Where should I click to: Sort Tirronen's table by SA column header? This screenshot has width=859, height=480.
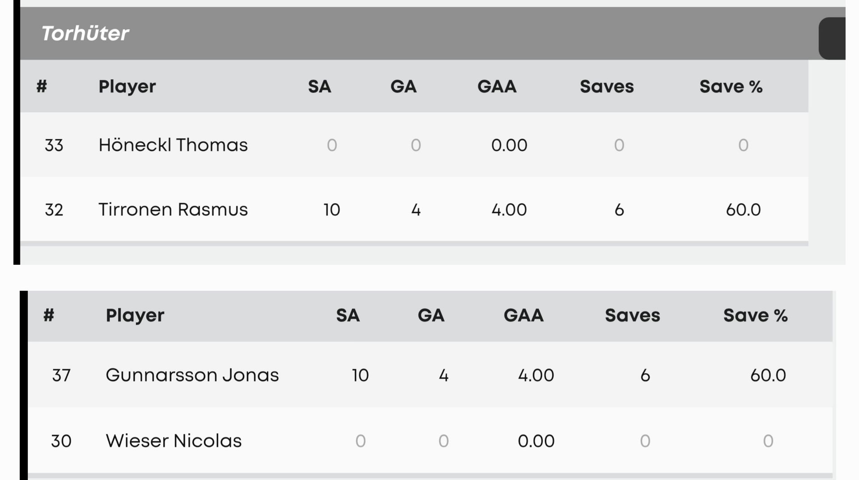click(319, 86)
